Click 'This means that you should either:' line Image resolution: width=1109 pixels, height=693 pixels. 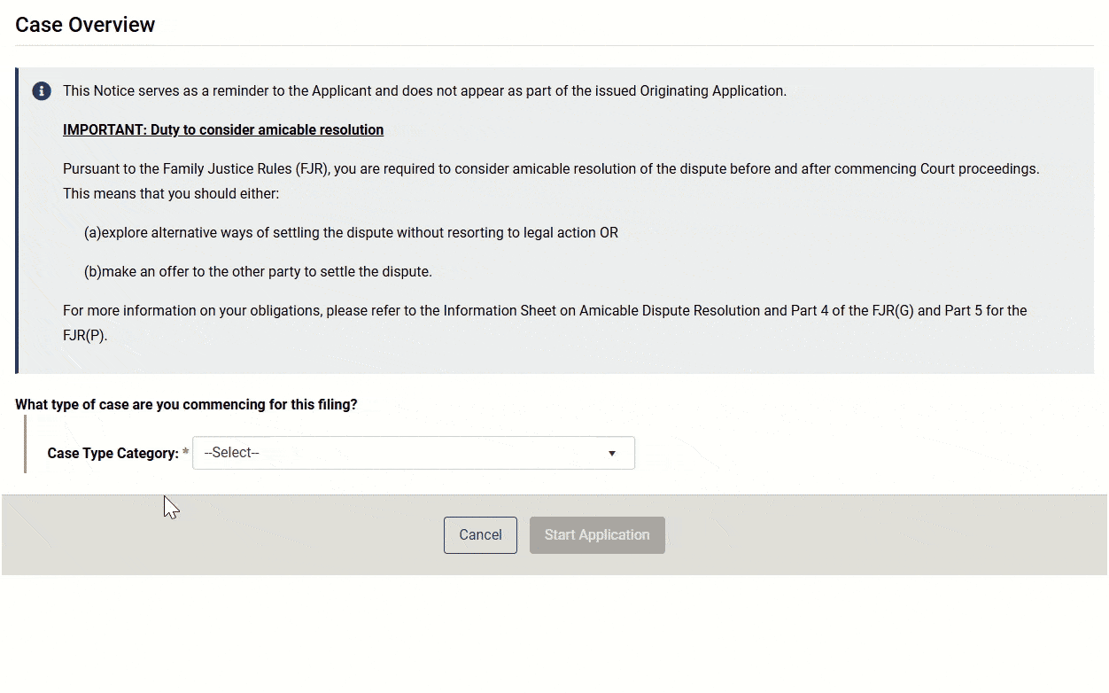click(x=171, y=193)
